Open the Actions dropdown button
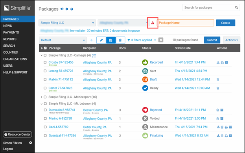The width and height of the screenshot is (245, 153). click(232, 40)
